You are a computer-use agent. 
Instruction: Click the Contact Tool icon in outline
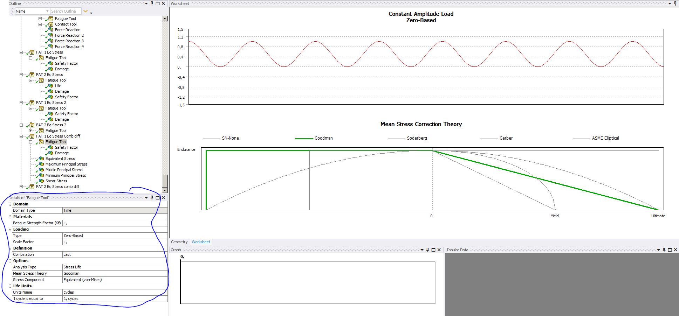[x=51, y=24]
